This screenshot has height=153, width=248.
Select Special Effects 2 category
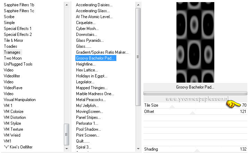[18, 35]
